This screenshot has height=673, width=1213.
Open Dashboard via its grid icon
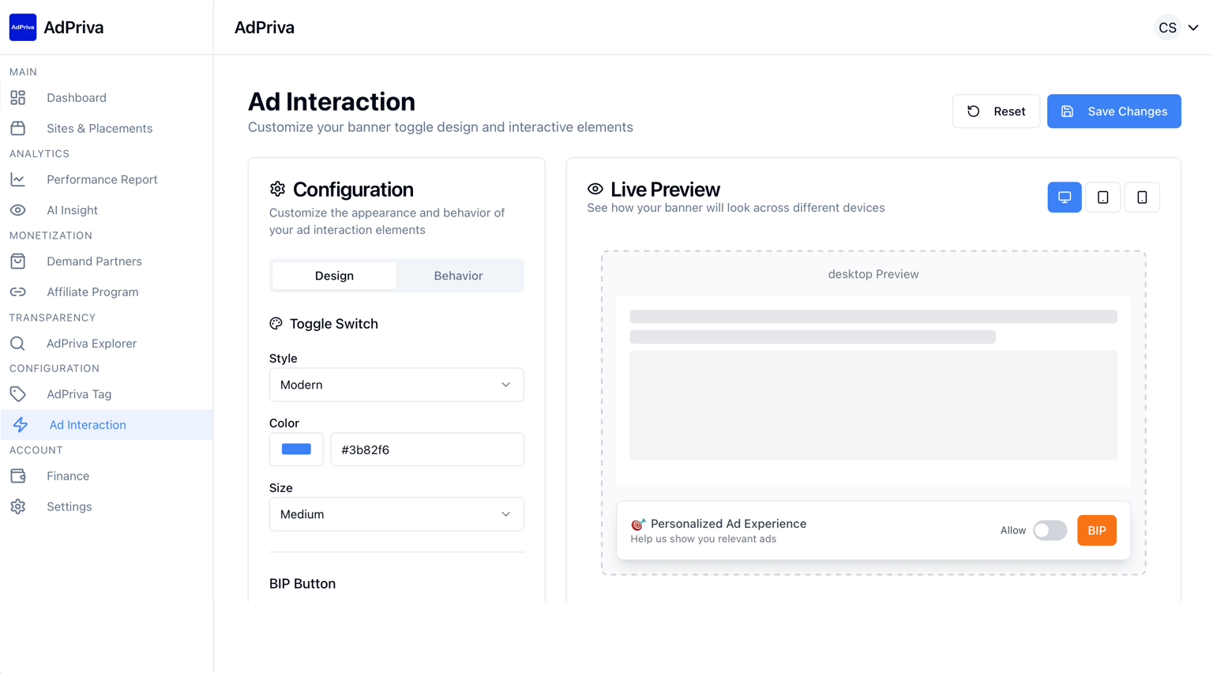tap(18, 98)
